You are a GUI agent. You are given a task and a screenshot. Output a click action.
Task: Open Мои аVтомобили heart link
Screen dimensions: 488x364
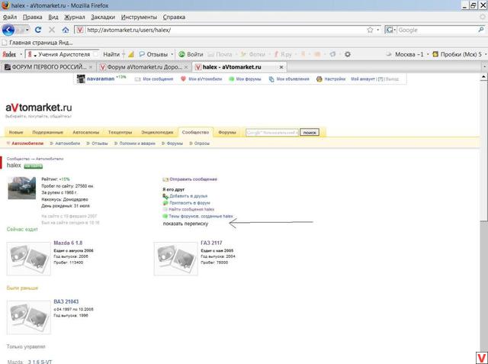[201, 79]
